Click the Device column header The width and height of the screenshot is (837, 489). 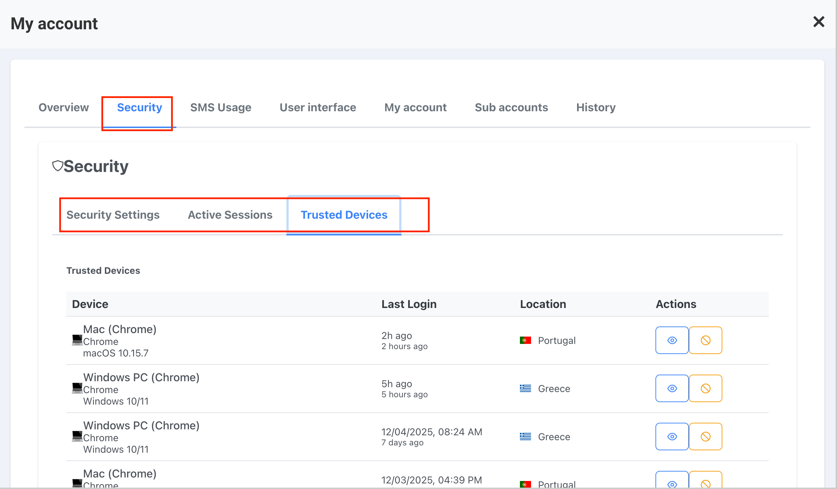[90, 304]
